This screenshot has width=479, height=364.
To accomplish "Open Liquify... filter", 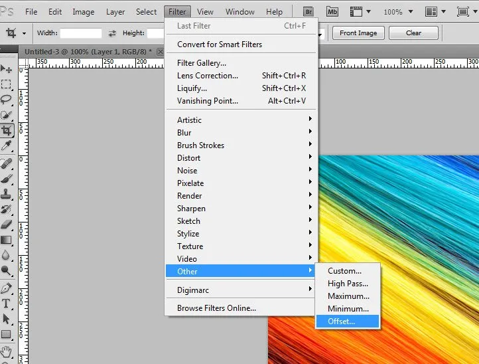I will pyautogui.click(x=240, y=88).
